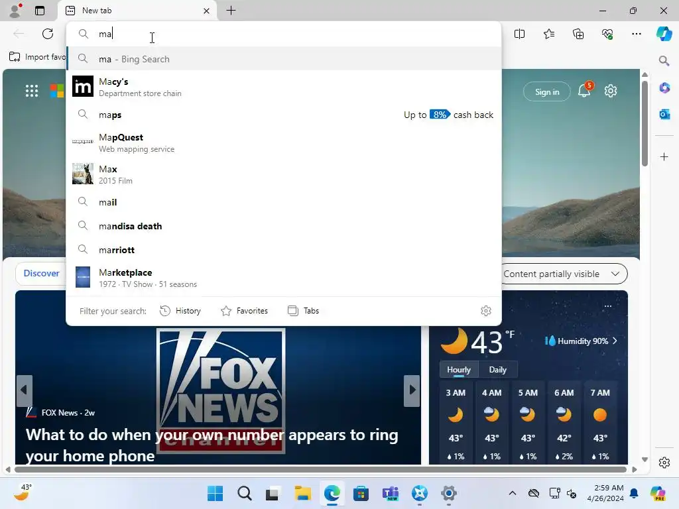Open the apps grid launcher on the page
The height and width of the screenshot is (509, 679).
click(x=32, y=91)
